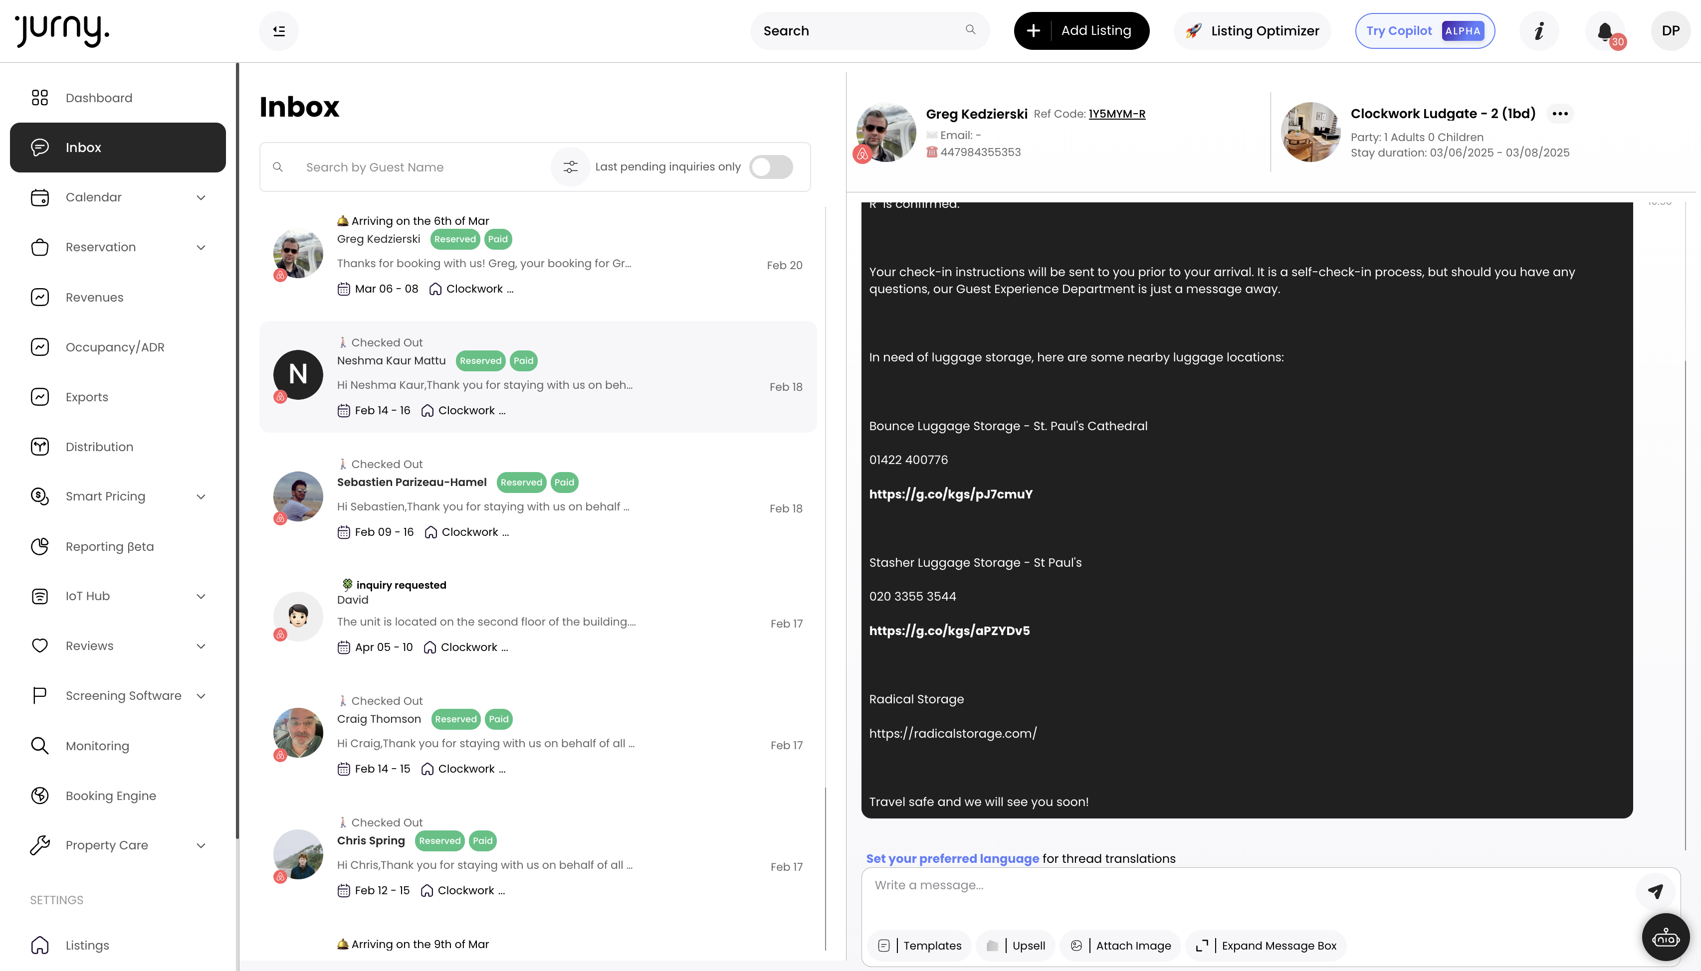Expand the Calendar menu chevron
Screen dimensions: 1701x971
coord(201,197)
